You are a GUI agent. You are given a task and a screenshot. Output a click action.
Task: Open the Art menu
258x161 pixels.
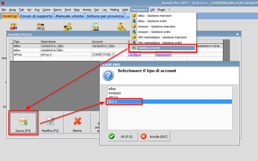click(x=29, y=10)
